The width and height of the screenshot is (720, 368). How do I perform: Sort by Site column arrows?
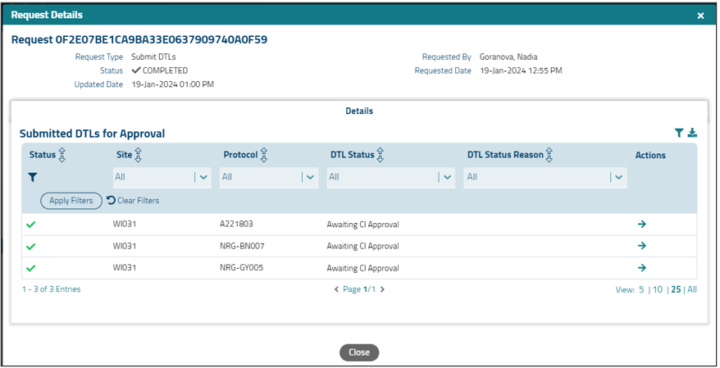pyautogui.click(x=138, y=155)
